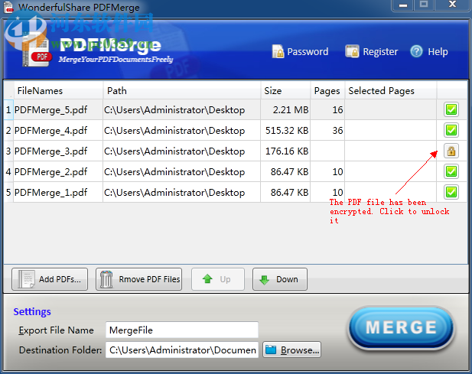The width and height of the screenshot is (472, 374).
Task: Toggle green checkbox for PDFMerge_1.pdf
Action: tap(451, 192)
